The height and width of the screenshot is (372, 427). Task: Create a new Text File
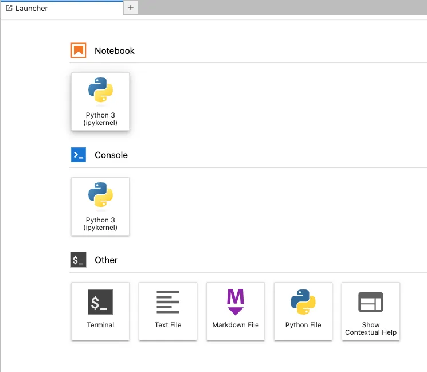[x=168, y=311]
